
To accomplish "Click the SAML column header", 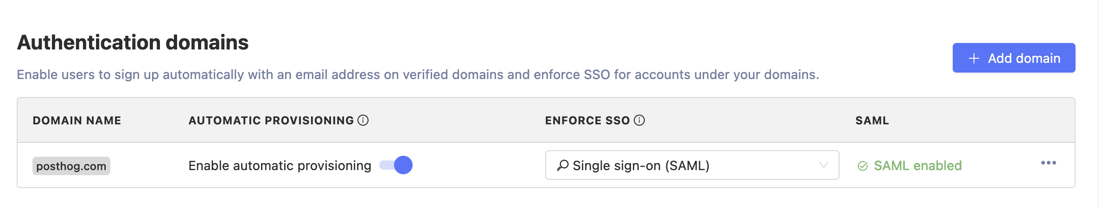I will tap(872, 121).
